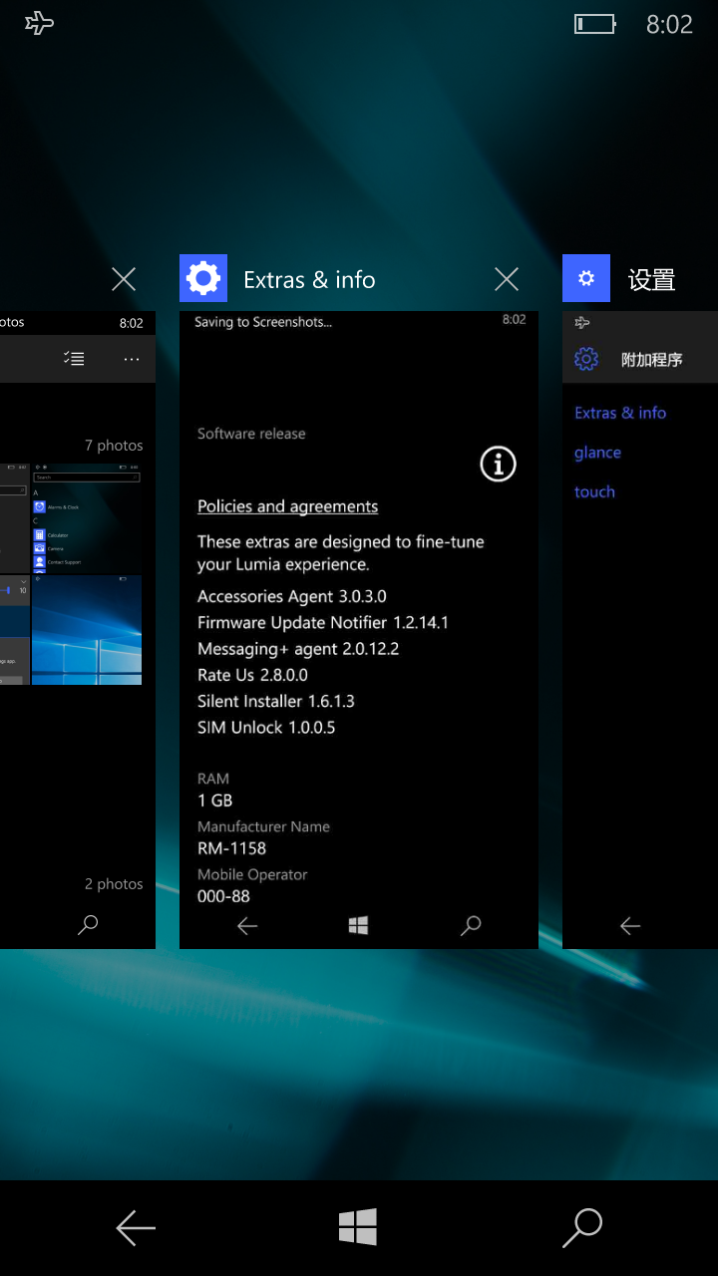The width and height of the screenshot is (718, 1276).
Task: Tap search icon inside the Photos card
Action: point(88,926)
